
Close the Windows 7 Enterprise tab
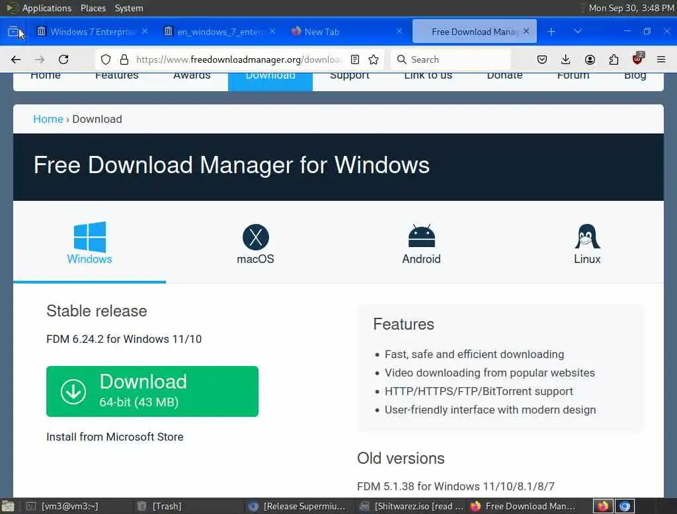click(x=145, y=32)
